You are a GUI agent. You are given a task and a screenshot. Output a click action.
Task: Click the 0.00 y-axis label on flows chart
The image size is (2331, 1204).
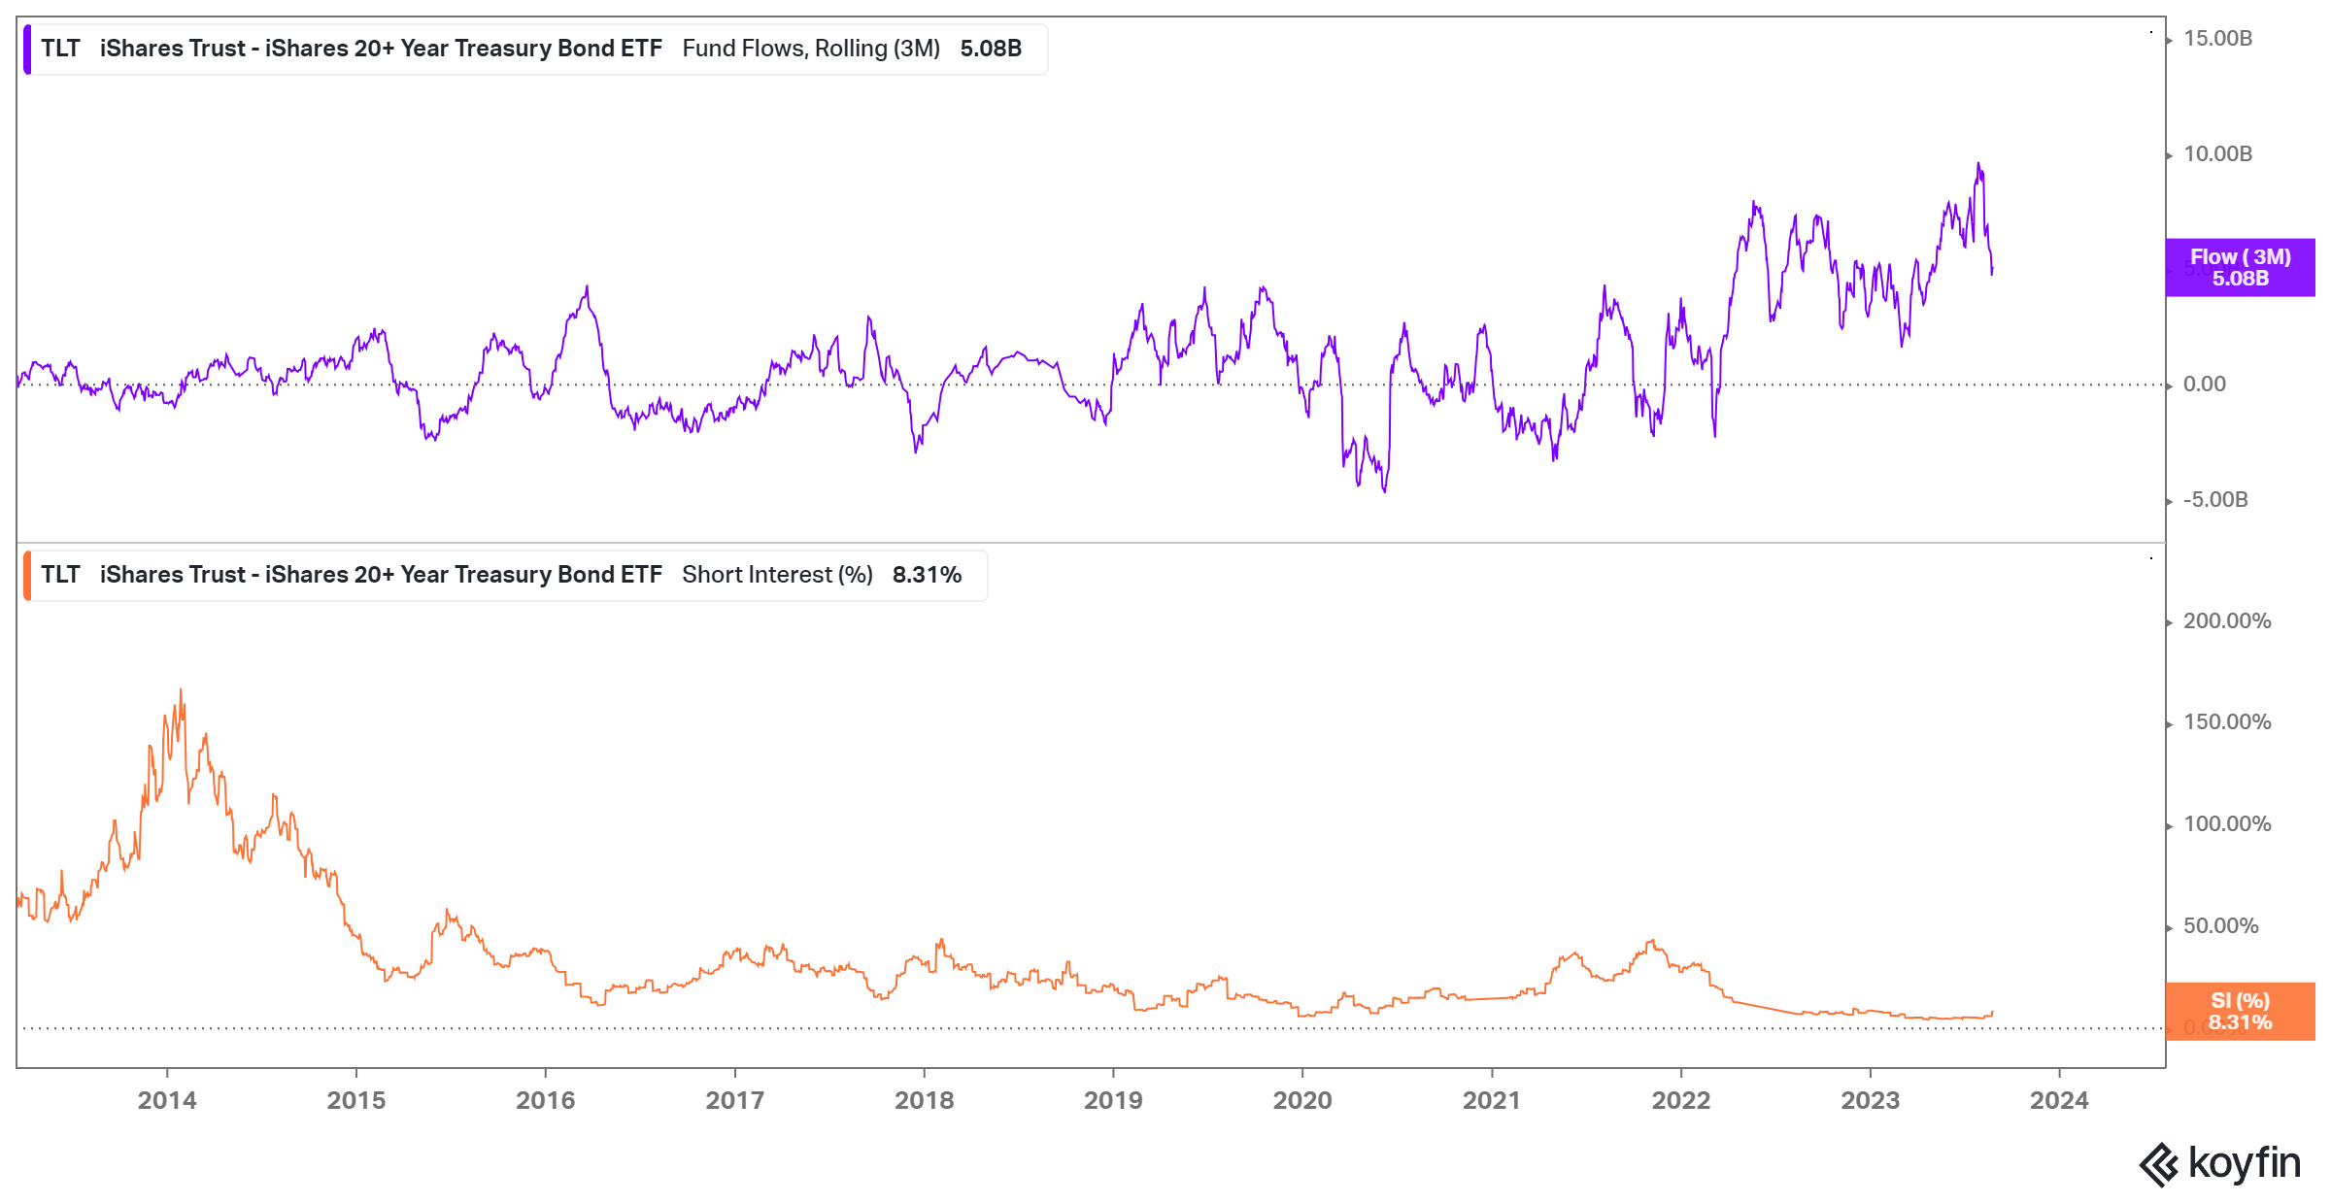[x=2205, y=385]
